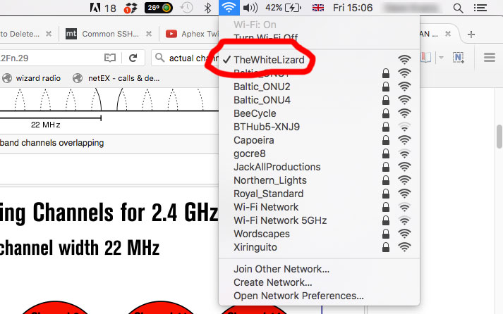Viewport: 503px width, 314px height.
Task: Open the Dropbox menu bar icon
Action: [x=131, y=8]
